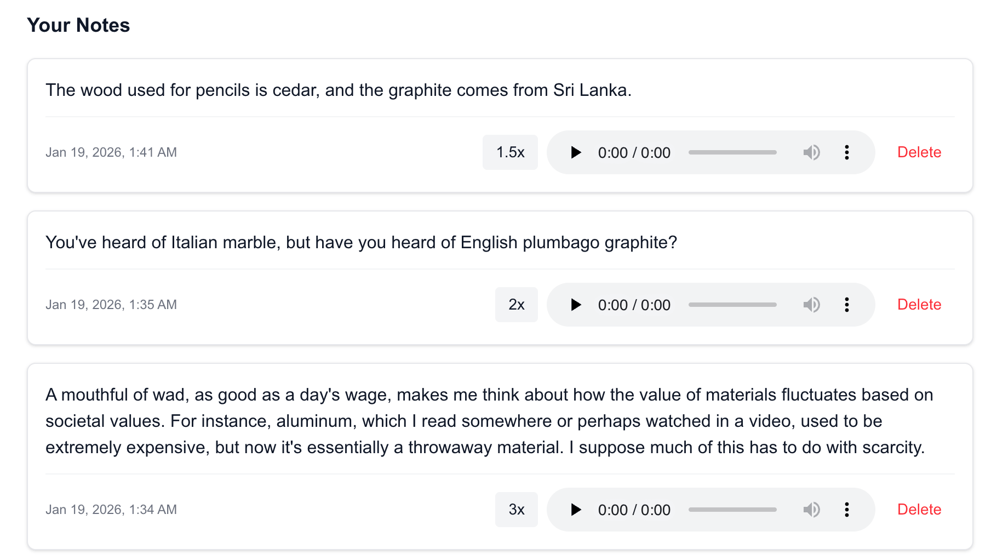997x560 pixels.
Task: Mute audio on the cedar pencil note
Action: [x=811, y=152]
